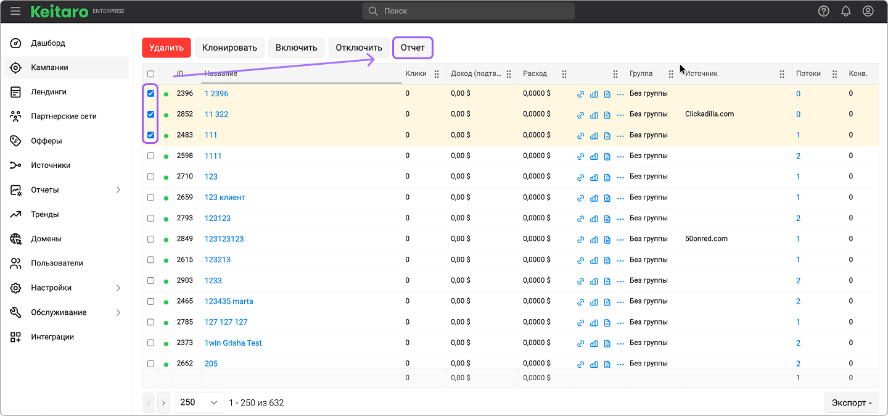Click the Клики column drag handle
Image resolution: width=888 pixels, height=416 pixels.
click(437, 74)
